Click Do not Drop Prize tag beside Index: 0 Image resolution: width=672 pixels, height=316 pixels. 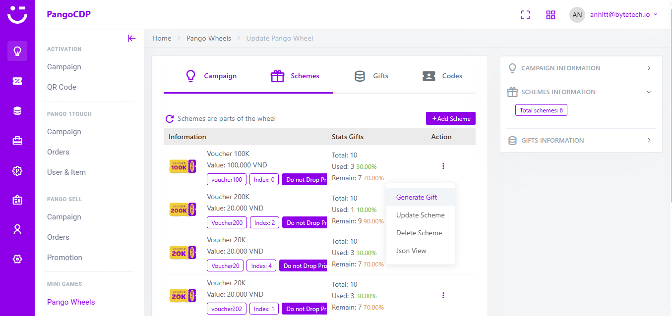click(x=305, y=179)
